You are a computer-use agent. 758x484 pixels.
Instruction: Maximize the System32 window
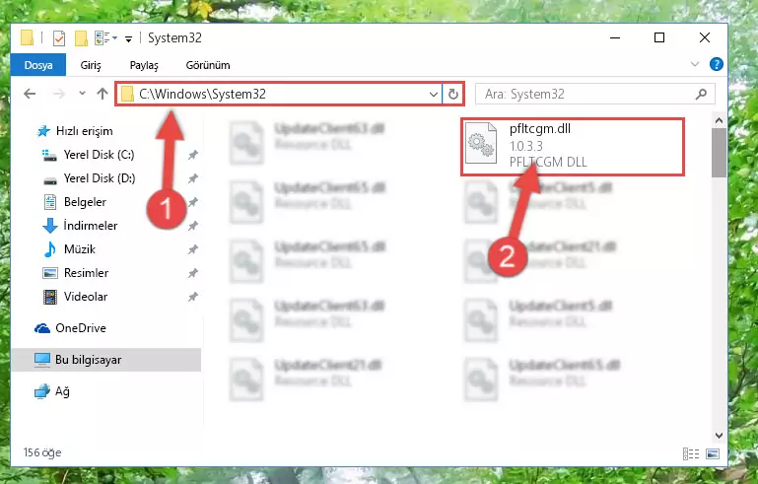[x=659, y=37]
